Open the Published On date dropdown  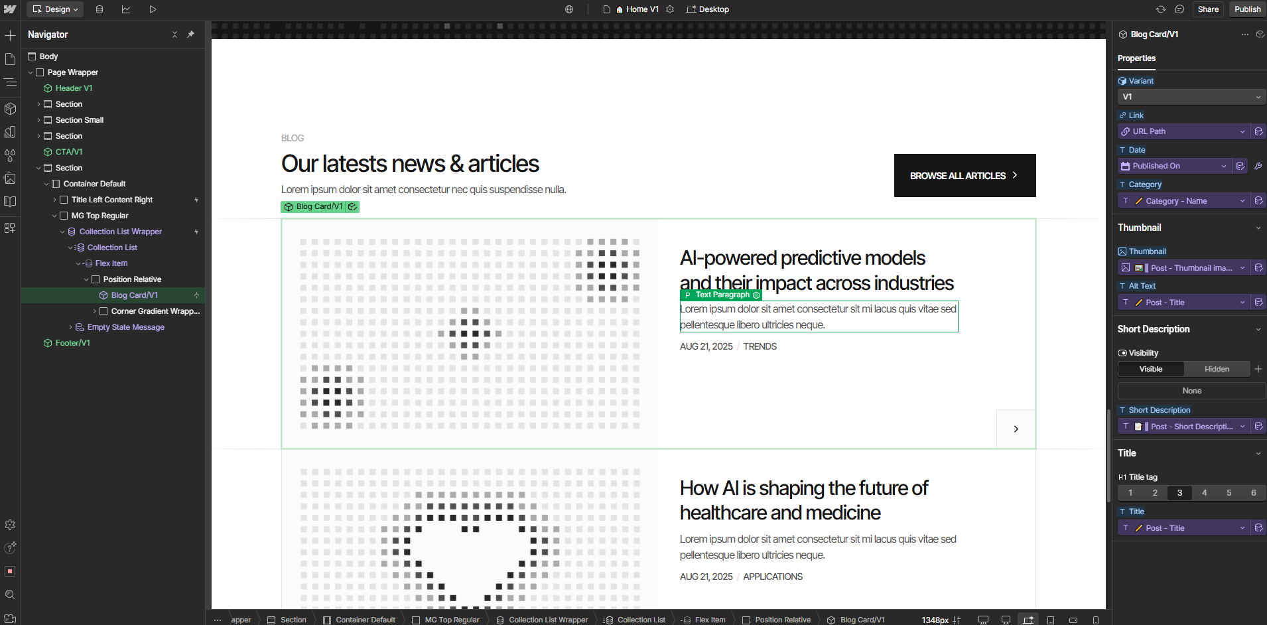(x=1174, y=166)
